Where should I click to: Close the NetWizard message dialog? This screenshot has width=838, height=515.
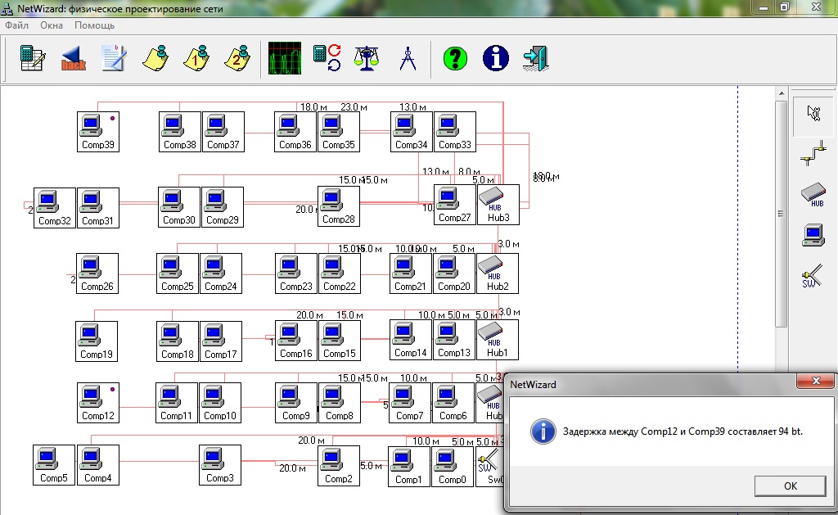(x=816, y=382)
